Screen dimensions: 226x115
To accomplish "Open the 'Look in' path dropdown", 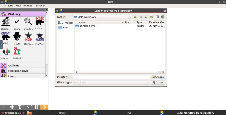I will point(130,17).
